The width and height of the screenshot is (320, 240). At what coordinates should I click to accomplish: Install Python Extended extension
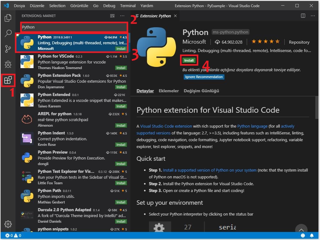click(121, 106)
